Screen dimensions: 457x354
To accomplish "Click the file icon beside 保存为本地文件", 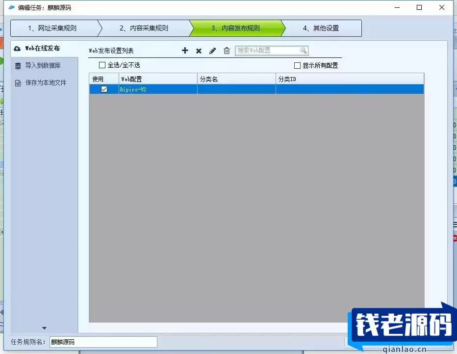I will point(18,83).
